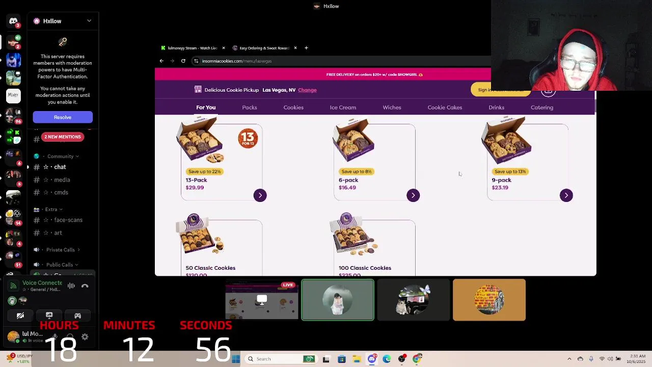The width and height of the screenshot is (652, 367).
Task: Select the Cookies menu tab
Action: 293,108
